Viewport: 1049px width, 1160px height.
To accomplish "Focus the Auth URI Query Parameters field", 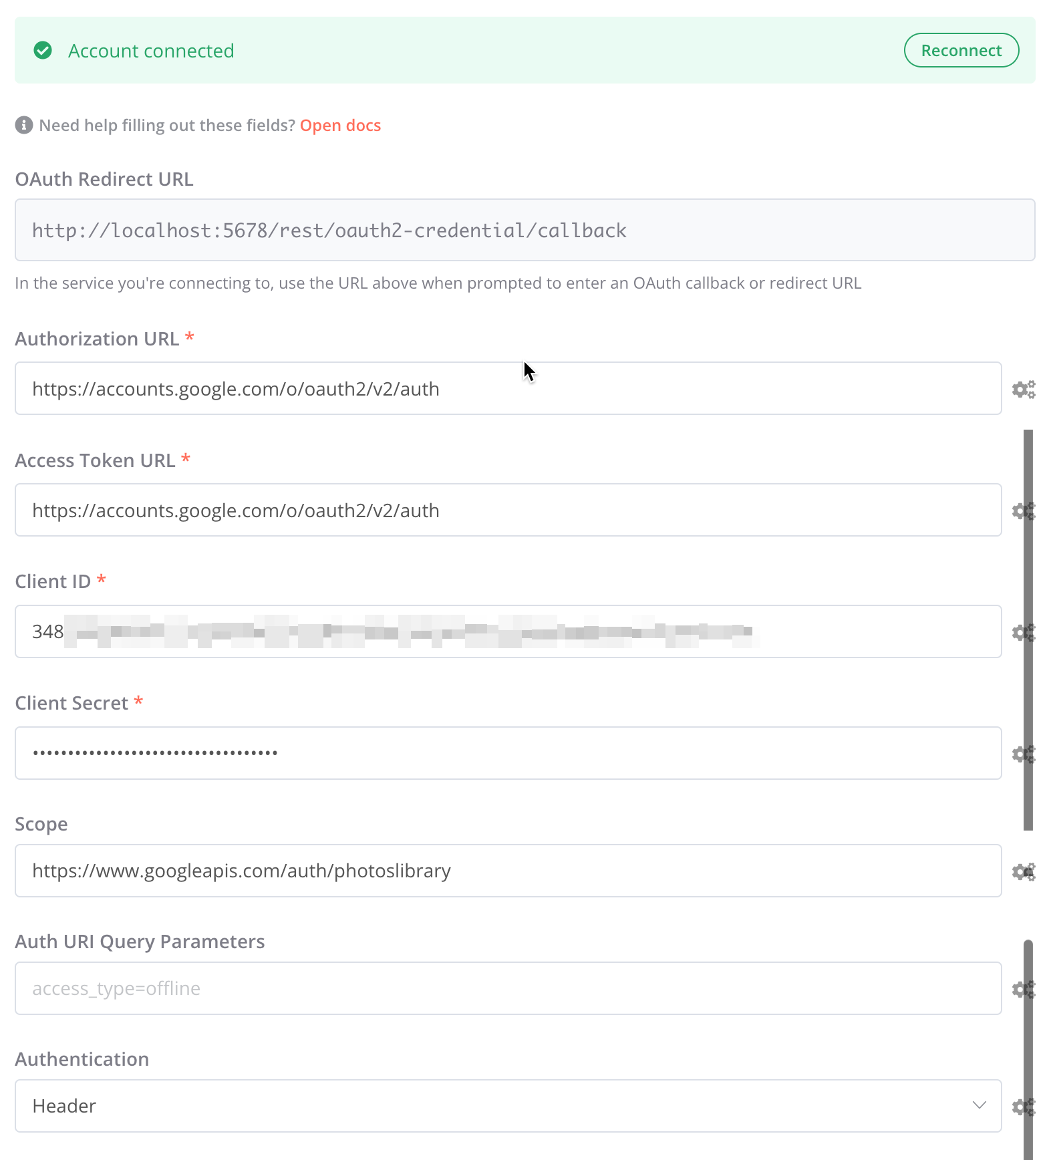I will click(508, 988).
